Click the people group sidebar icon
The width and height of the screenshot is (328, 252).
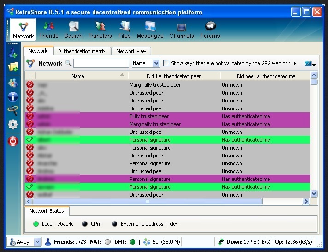point(13,83)
